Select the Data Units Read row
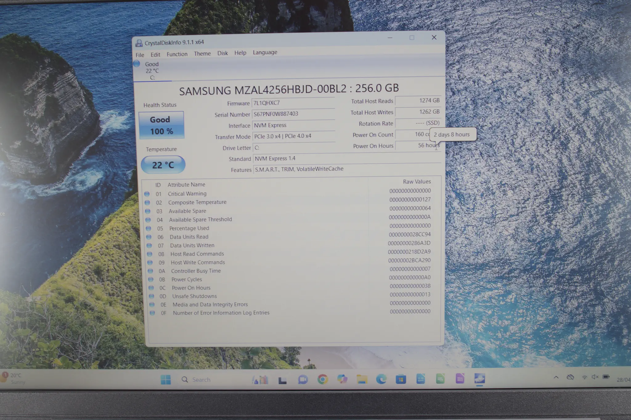 [x=288, y=236]
